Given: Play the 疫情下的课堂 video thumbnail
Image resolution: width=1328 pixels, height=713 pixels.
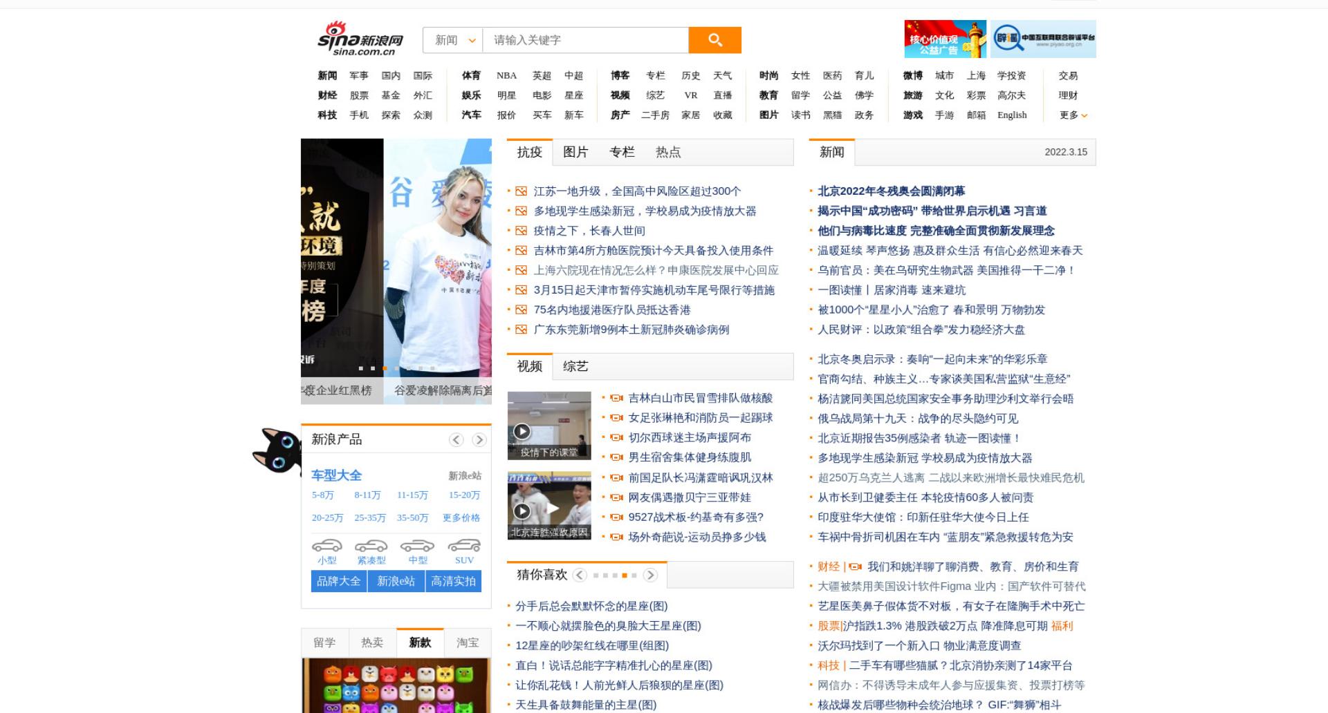Looking at the screenshot, I should pos(549,426).
